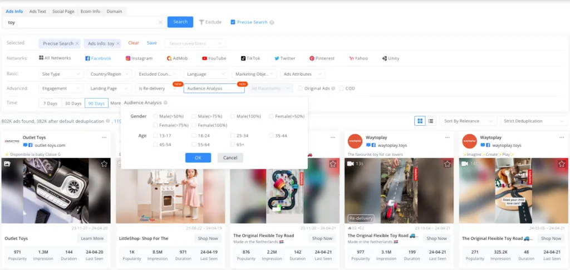570x270 pixels.
Task: Open the Sort By Relevance dropdown
Action: point(468,121)
